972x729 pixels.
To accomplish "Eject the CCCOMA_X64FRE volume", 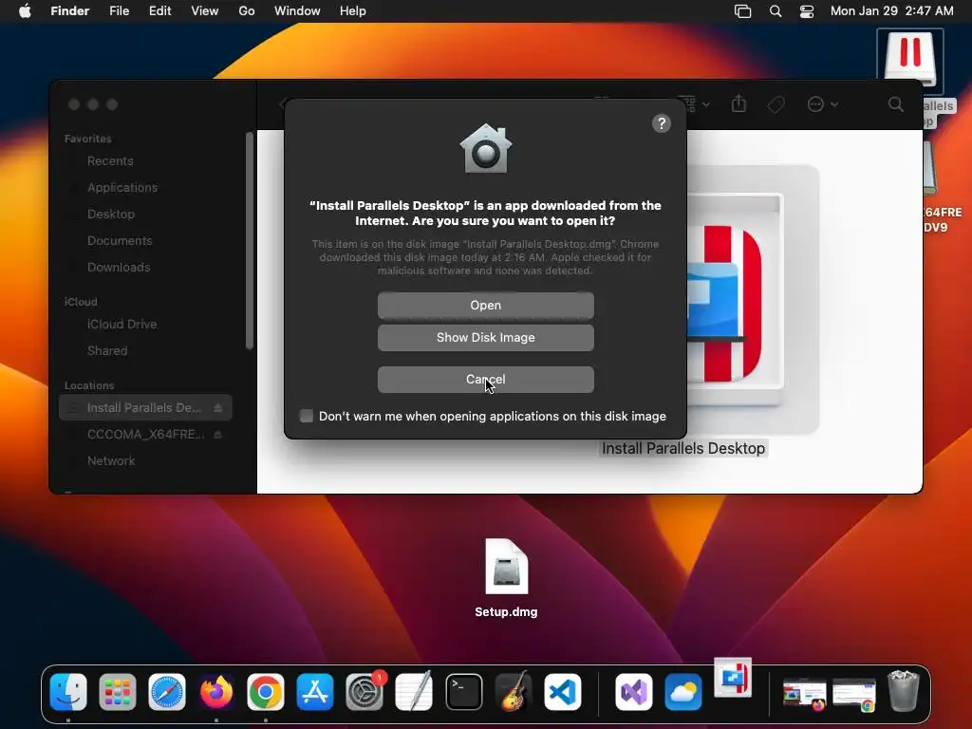I will click(217, 435).
